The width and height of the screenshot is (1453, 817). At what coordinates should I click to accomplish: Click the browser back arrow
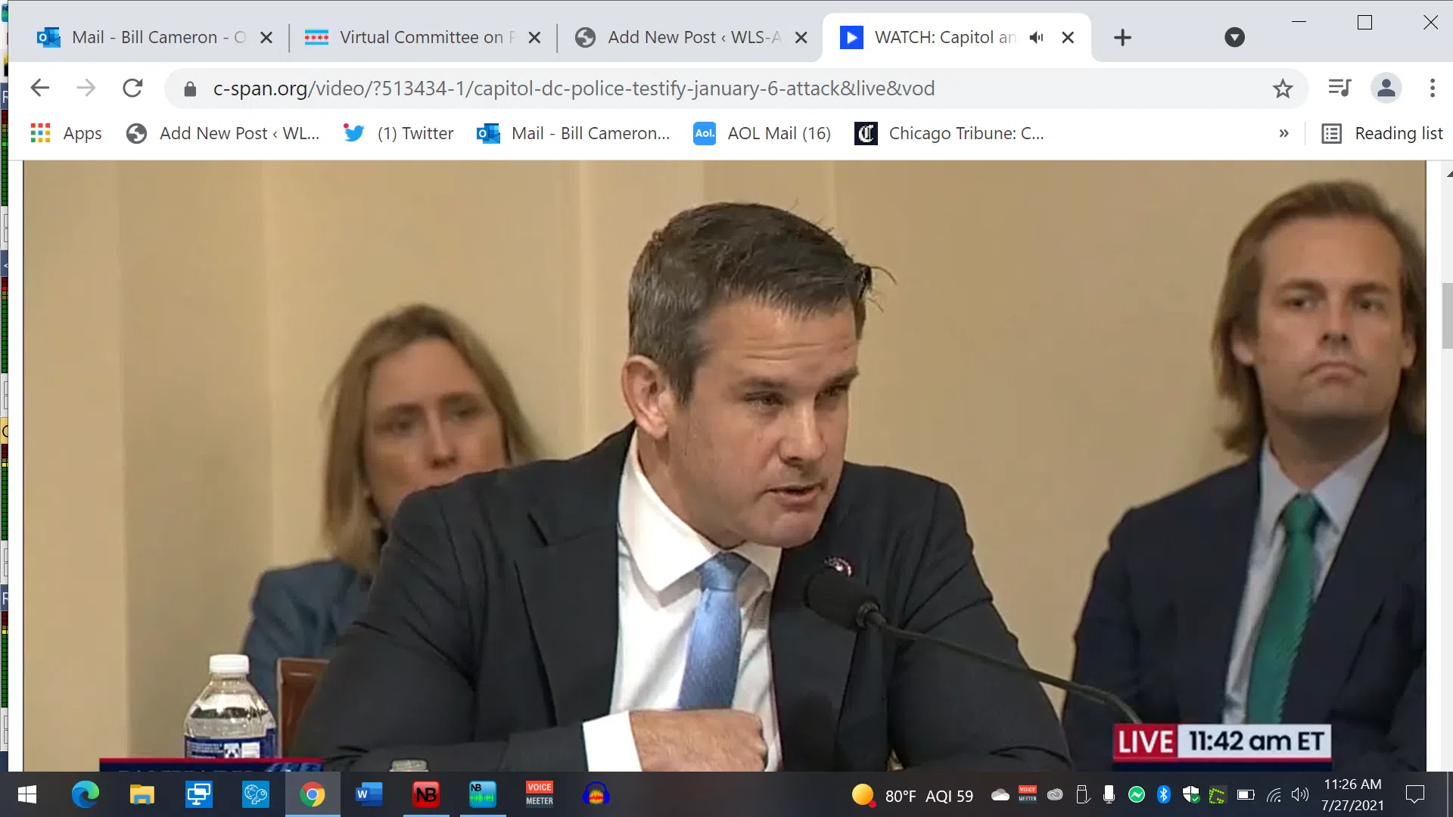[x=40, y=89]
